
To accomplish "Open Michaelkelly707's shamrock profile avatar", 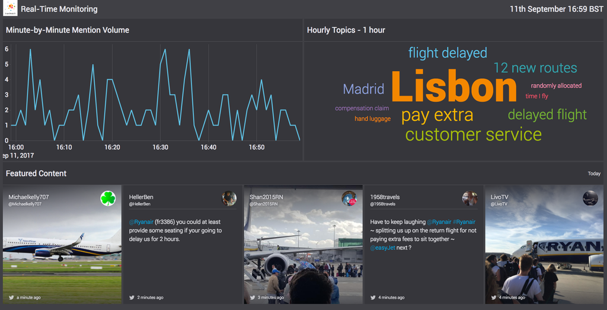I will (x=108, y=199).
